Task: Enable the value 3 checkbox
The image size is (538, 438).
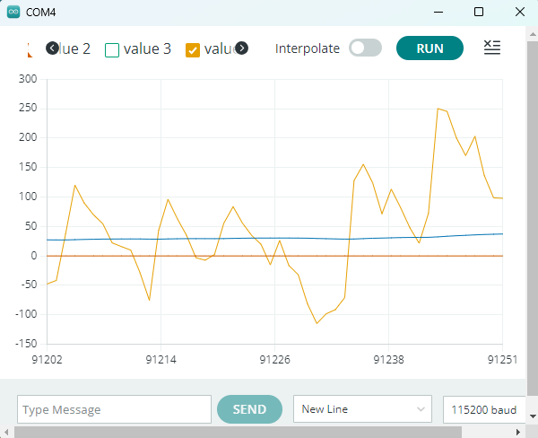Action: tap(112, 49)
